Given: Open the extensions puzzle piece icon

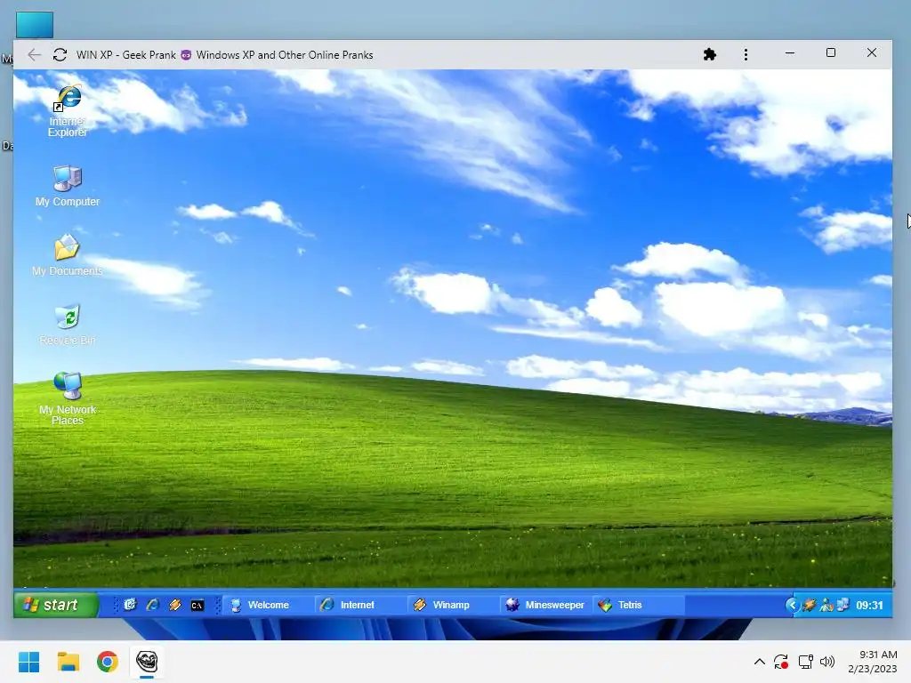Looking at the screenshot, I should point(709,54).
